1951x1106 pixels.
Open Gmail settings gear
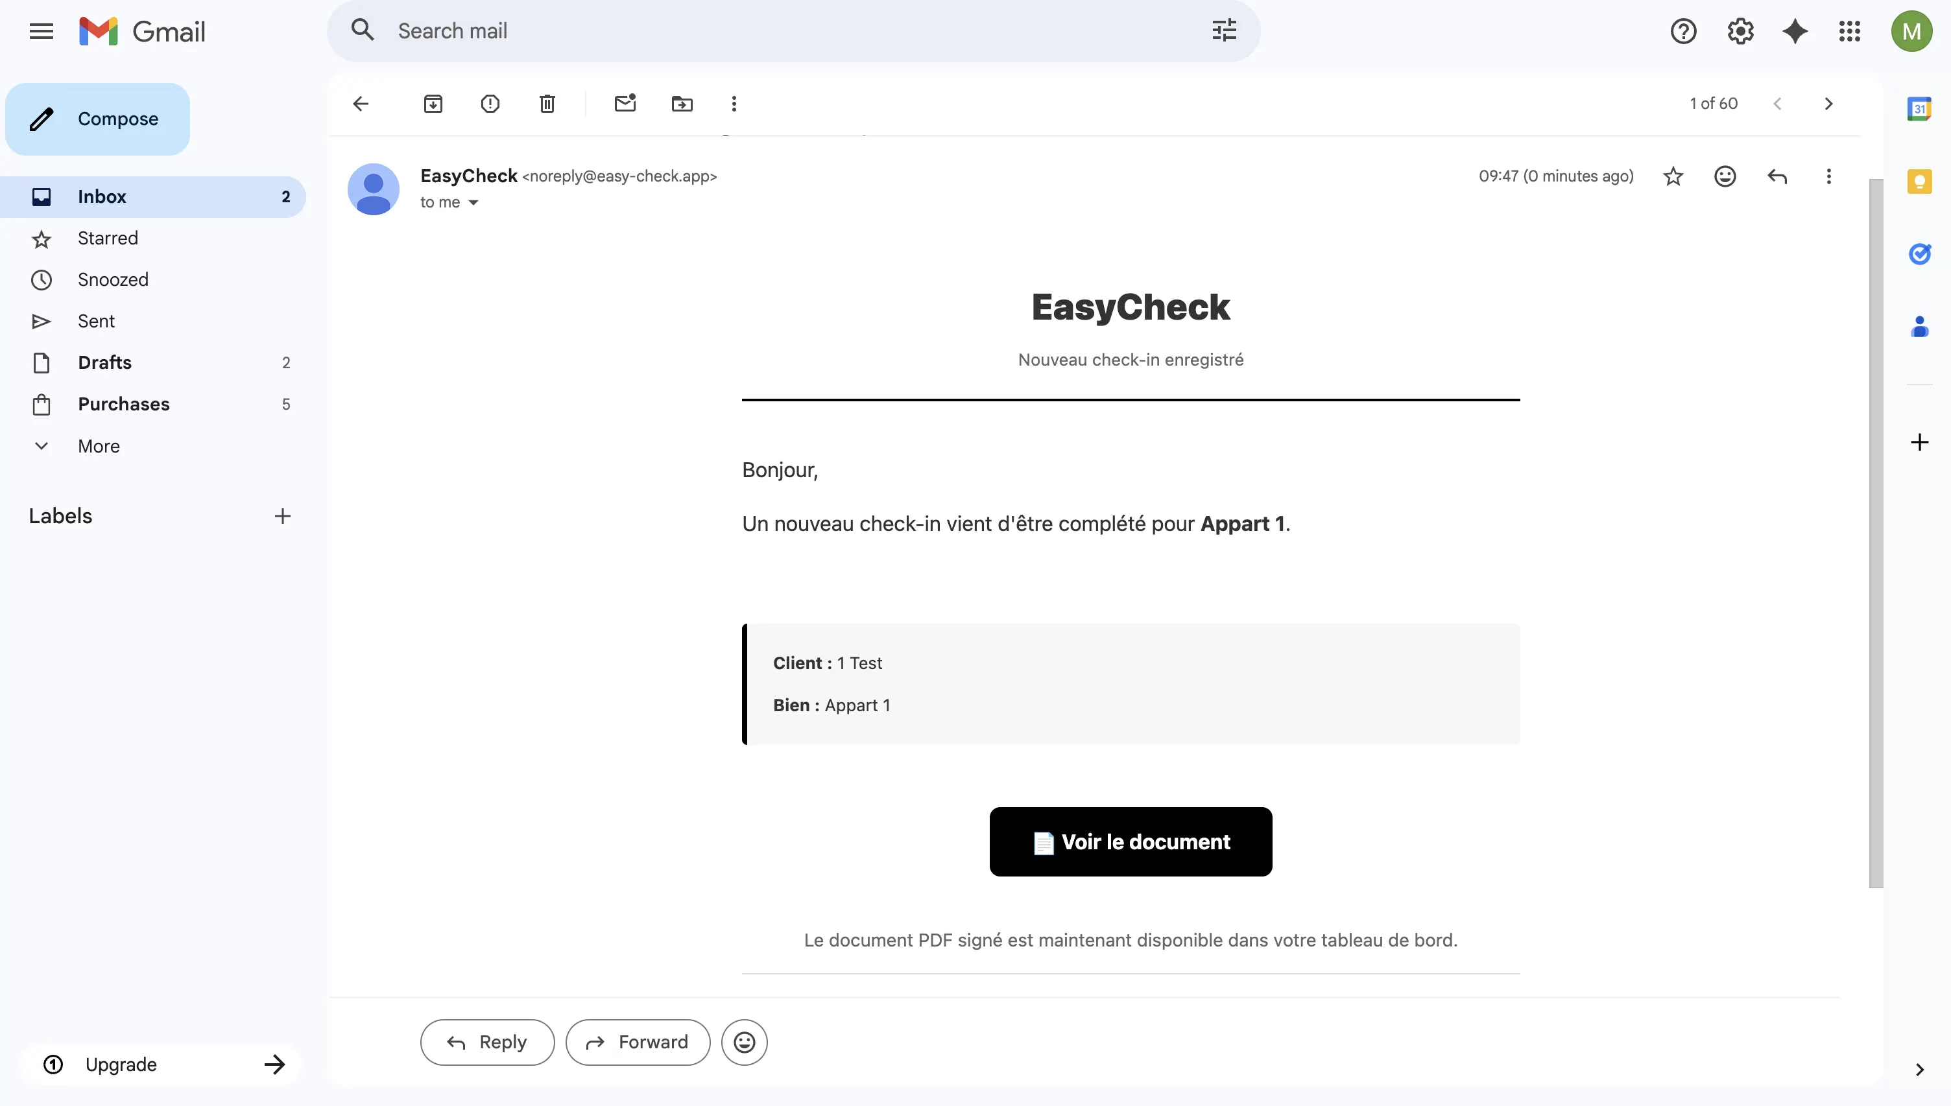1740,31
